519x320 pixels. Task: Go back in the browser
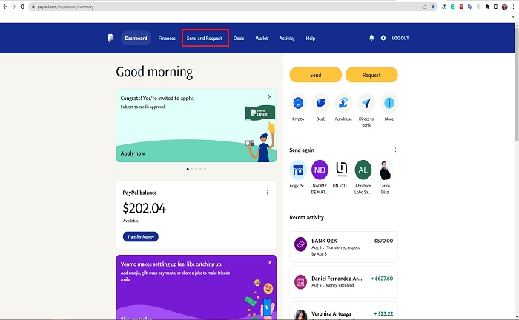pyautogui.click(x=5, y=7)
